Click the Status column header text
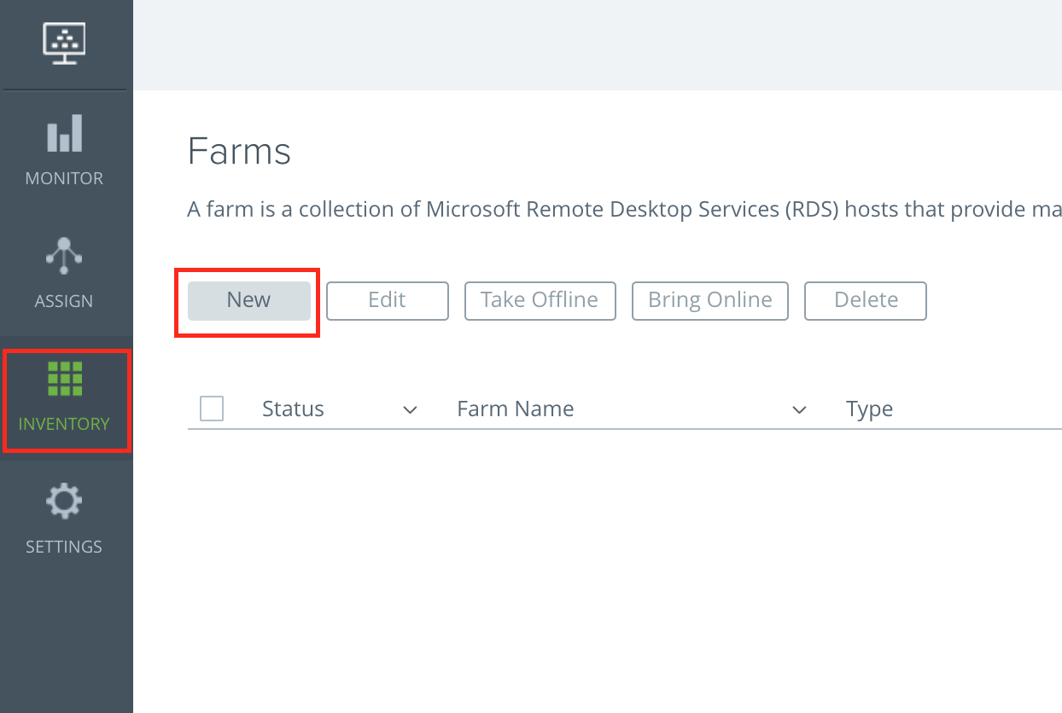 (x=293, y=409)
